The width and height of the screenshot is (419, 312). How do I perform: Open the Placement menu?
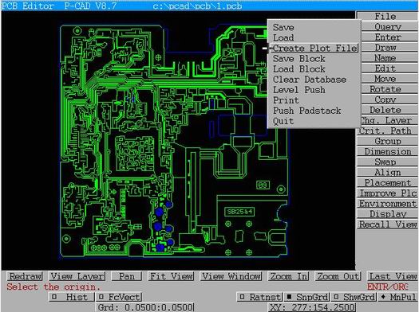pos(387,183)
